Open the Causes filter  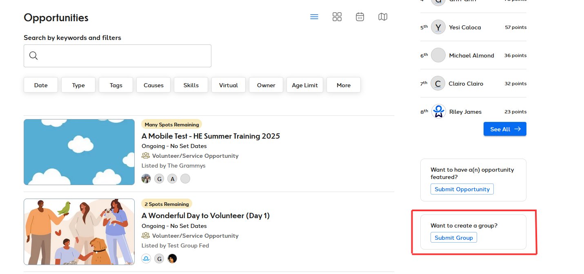(153, 85)
